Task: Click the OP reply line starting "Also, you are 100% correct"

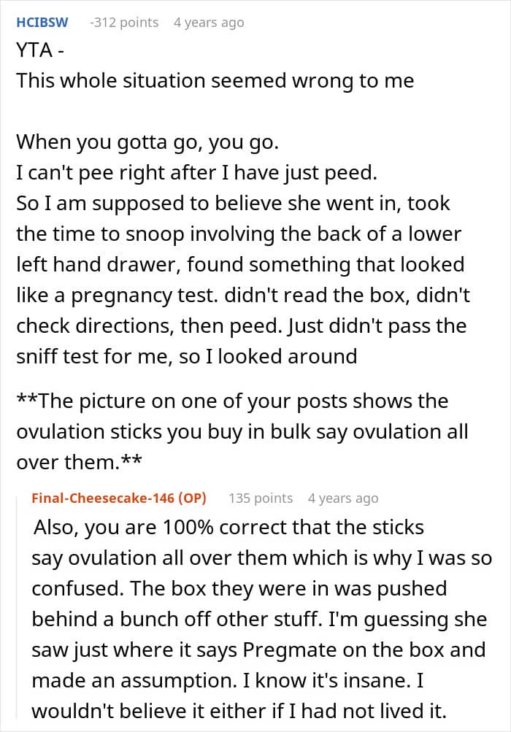Action: pos(229,526)
